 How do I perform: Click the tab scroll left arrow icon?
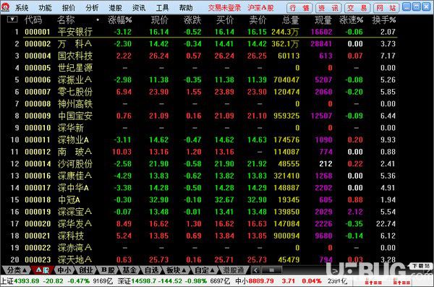point(256,270)
